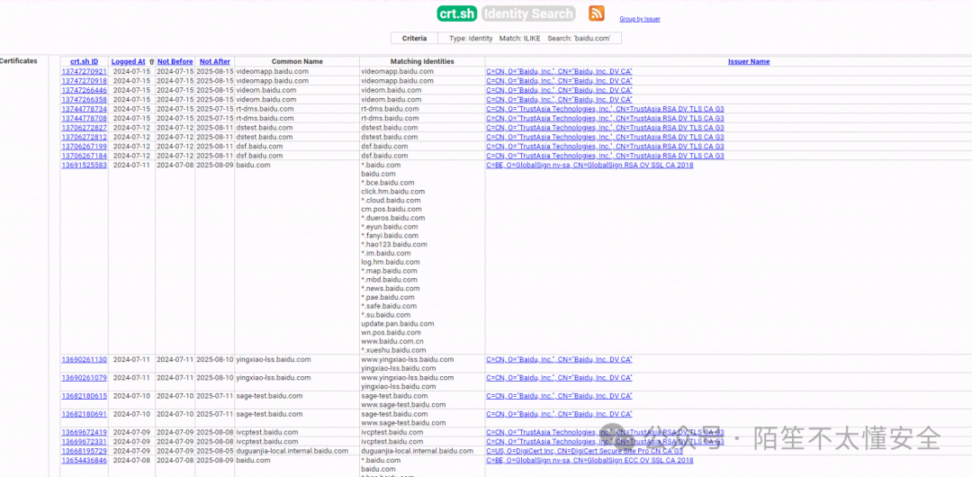
Task: Open the Baidu DV CA issuer link in row 13747270921
Action: (x=559, y=71)
